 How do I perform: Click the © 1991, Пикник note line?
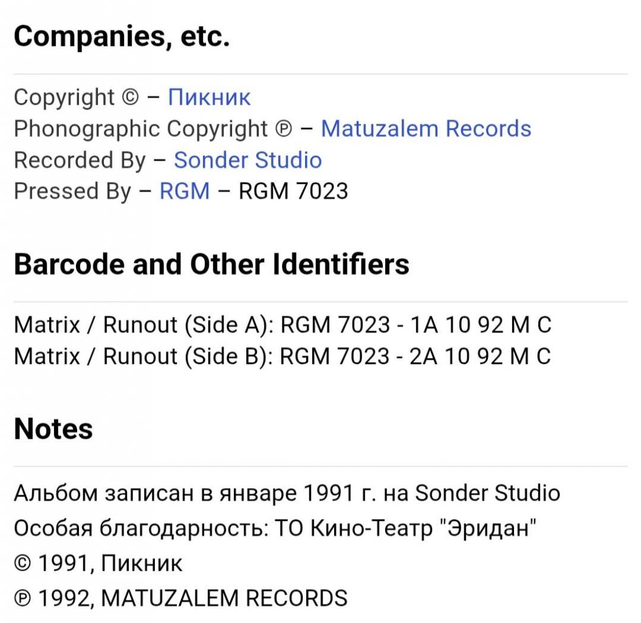coord(98,563)
